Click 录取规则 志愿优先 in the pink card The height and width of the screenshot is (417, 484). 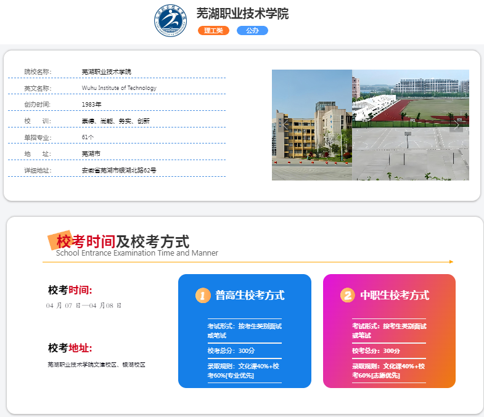tap(388, 371)
